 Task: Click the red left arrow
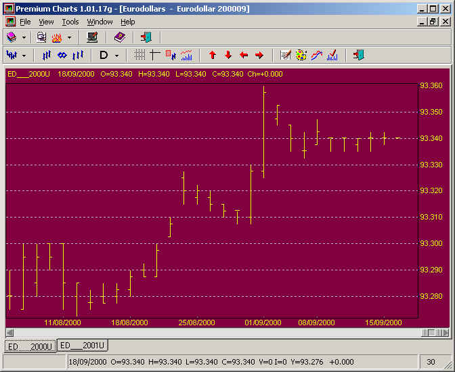tap(244, 55)
